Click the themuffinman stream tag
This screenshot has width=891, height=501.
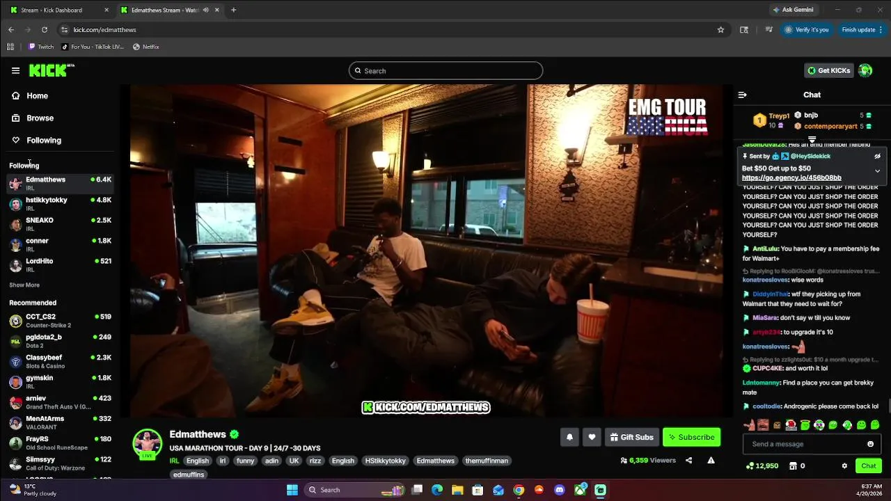(x=487, y=461)
